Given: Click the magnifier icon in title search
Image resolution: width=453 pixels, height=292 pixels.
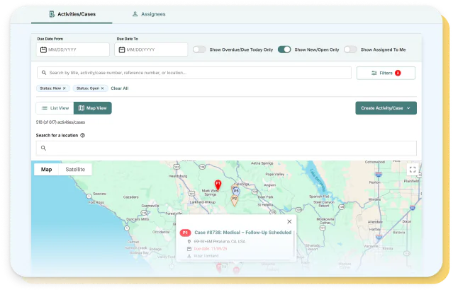Looking at the screenshot, I should tap(44, 73).
